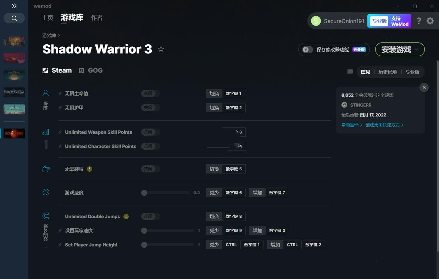Click the 游戏库 breadcrumb link
439x279 pixels.
[49, 35]
